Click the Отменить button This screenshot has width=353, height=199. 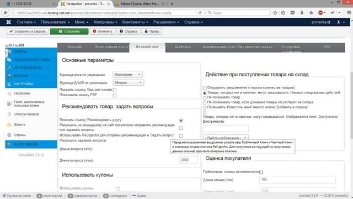pyautogui.click(x=103, y=32)
